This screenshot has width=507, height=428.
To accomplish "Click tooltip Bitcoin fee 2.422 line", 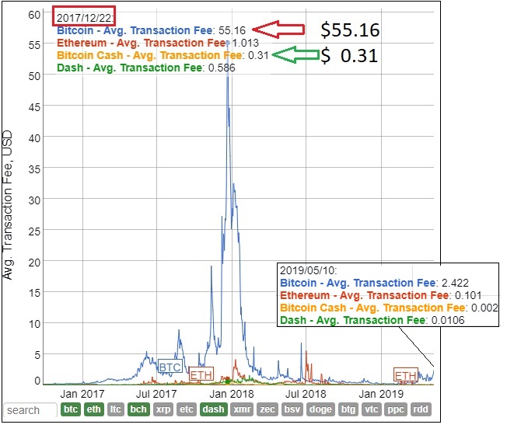I will coord(374,283).
